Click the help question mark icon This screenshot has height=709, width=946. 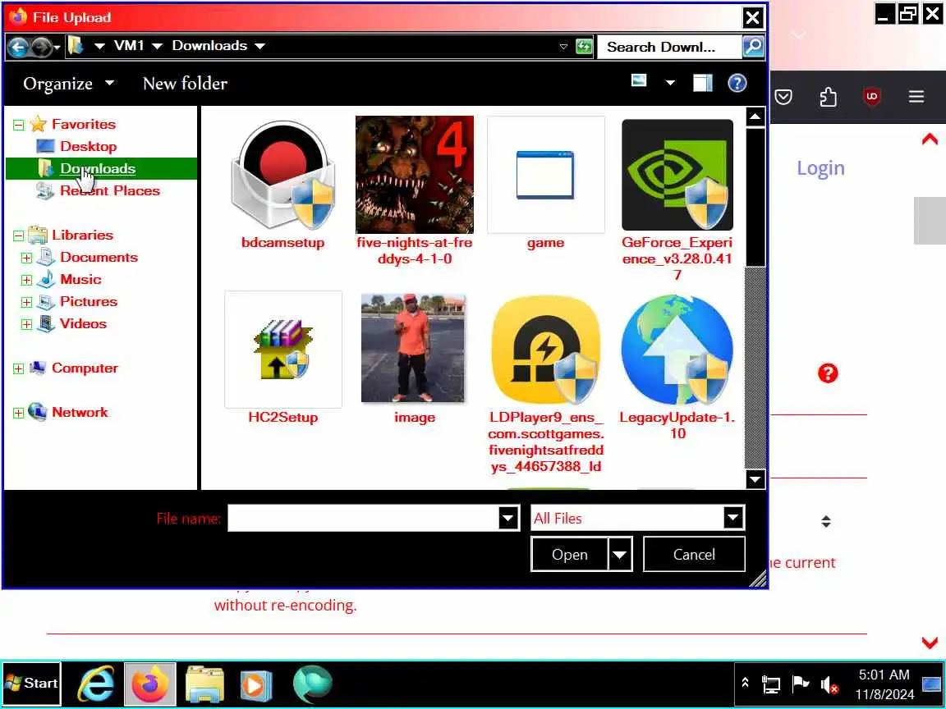click(x=737, y=83)
